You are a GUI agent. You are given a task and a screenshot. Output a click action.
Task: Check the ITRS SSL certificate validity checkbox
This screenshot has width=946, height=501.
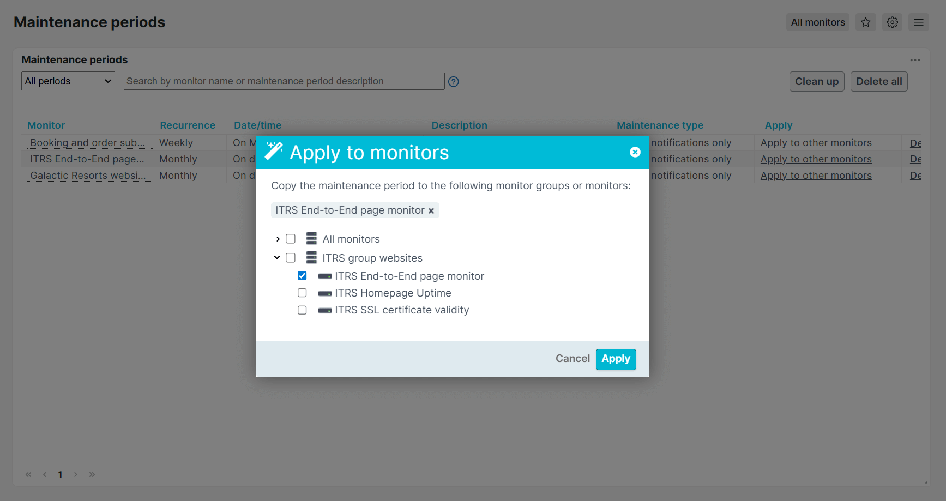click(x=302, y=310)
